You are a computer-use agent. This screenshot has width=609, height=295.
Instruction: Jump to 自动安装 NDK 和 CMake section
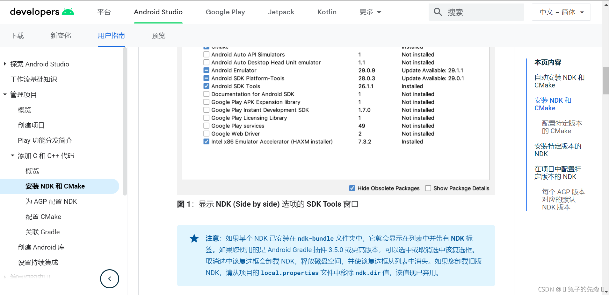click(x=559, y=81)
